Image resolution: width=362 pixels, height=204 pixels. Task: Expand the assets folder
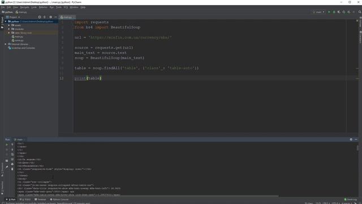[9, 25]
